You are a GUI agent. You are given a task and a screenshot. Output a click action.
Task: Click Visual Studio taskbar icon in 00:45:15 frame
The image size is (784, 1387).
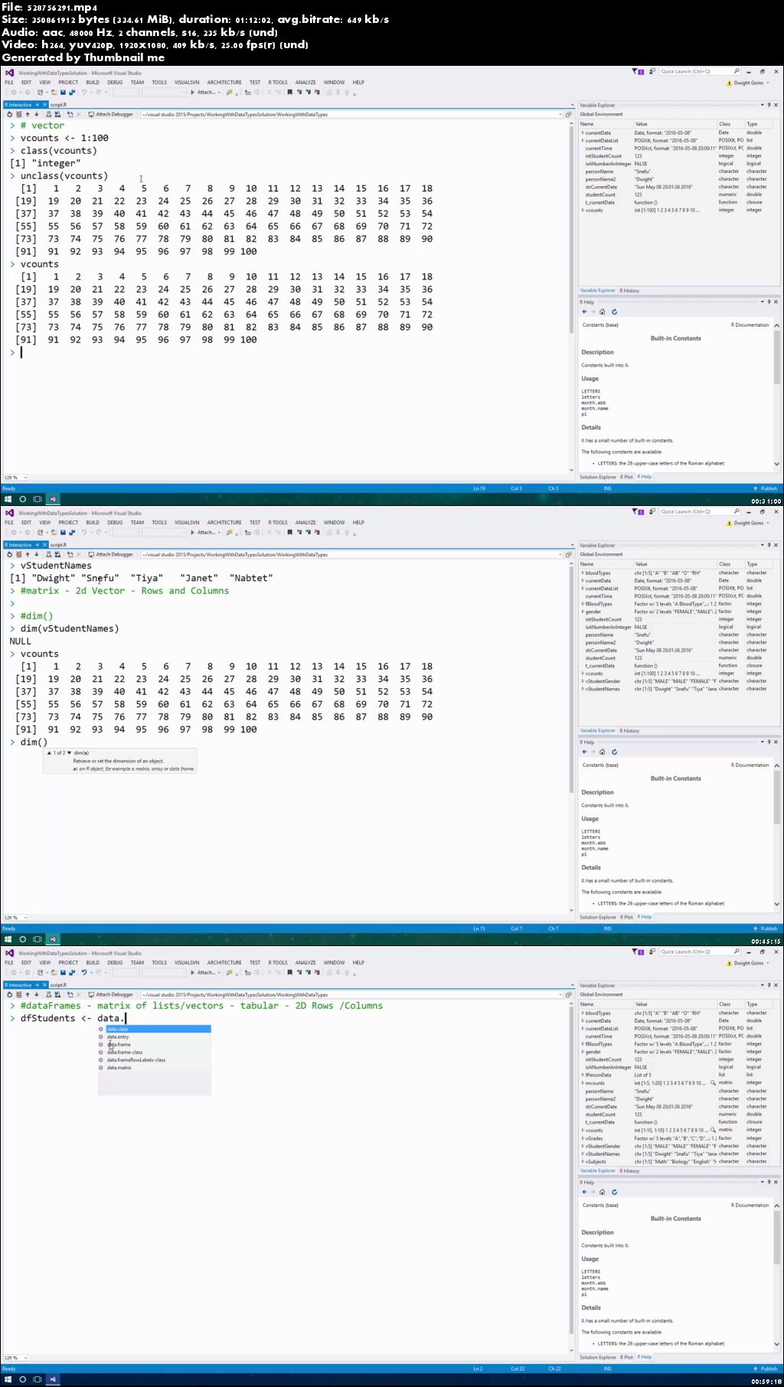tap(53, 939)
